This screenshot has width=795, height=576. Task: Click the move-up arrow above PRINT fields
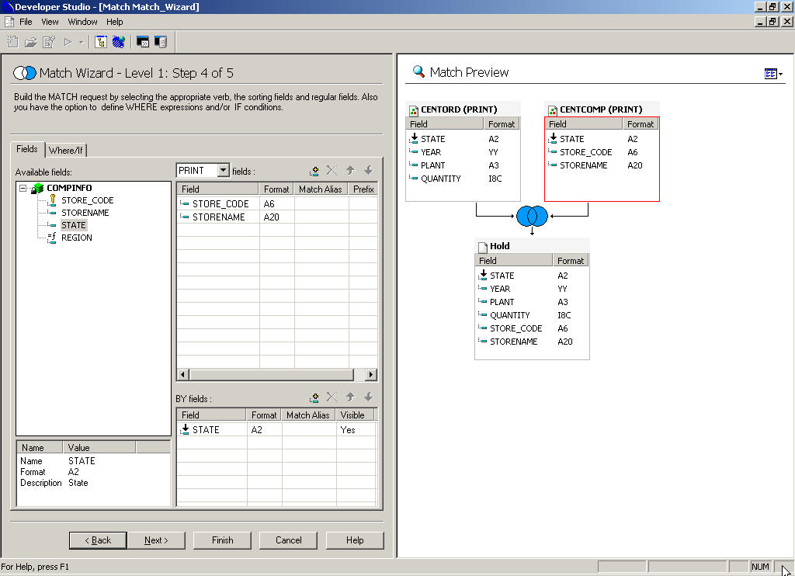click(350, 170)
